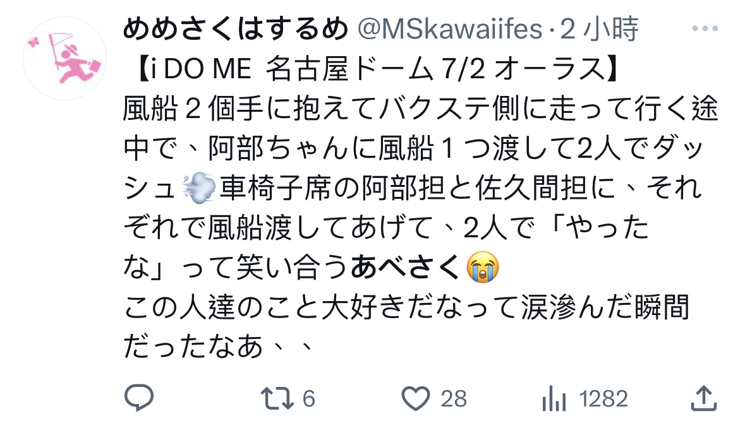Click the crying face emoji after あべさく
Image resolution: width=745 pixels, height=433 pixels.
tap(483, 267)
